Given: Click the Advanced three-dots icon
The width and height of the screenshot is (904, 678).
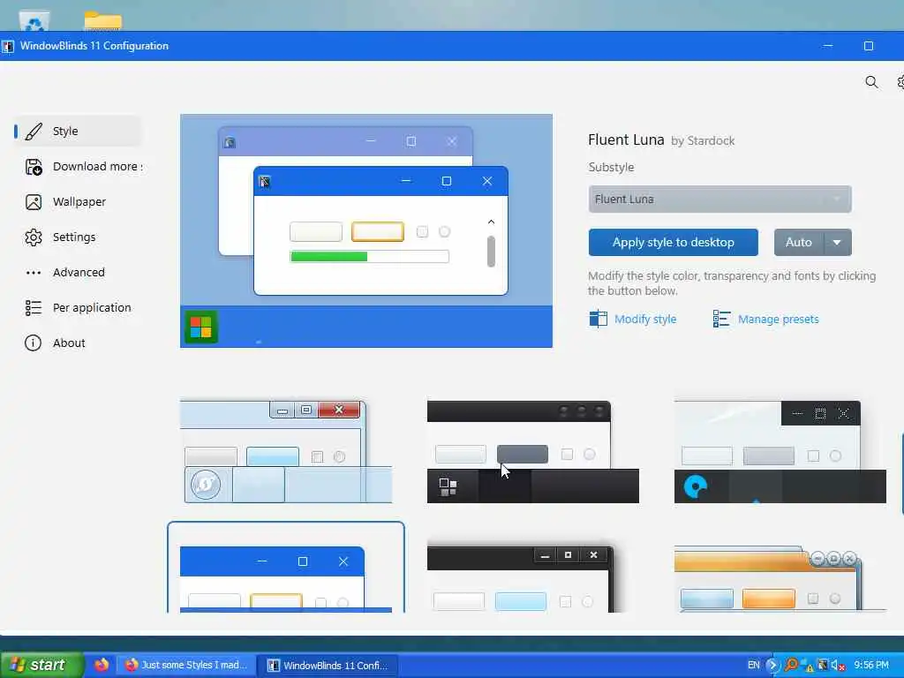Looking at the screenshot, I should point(34,272).
